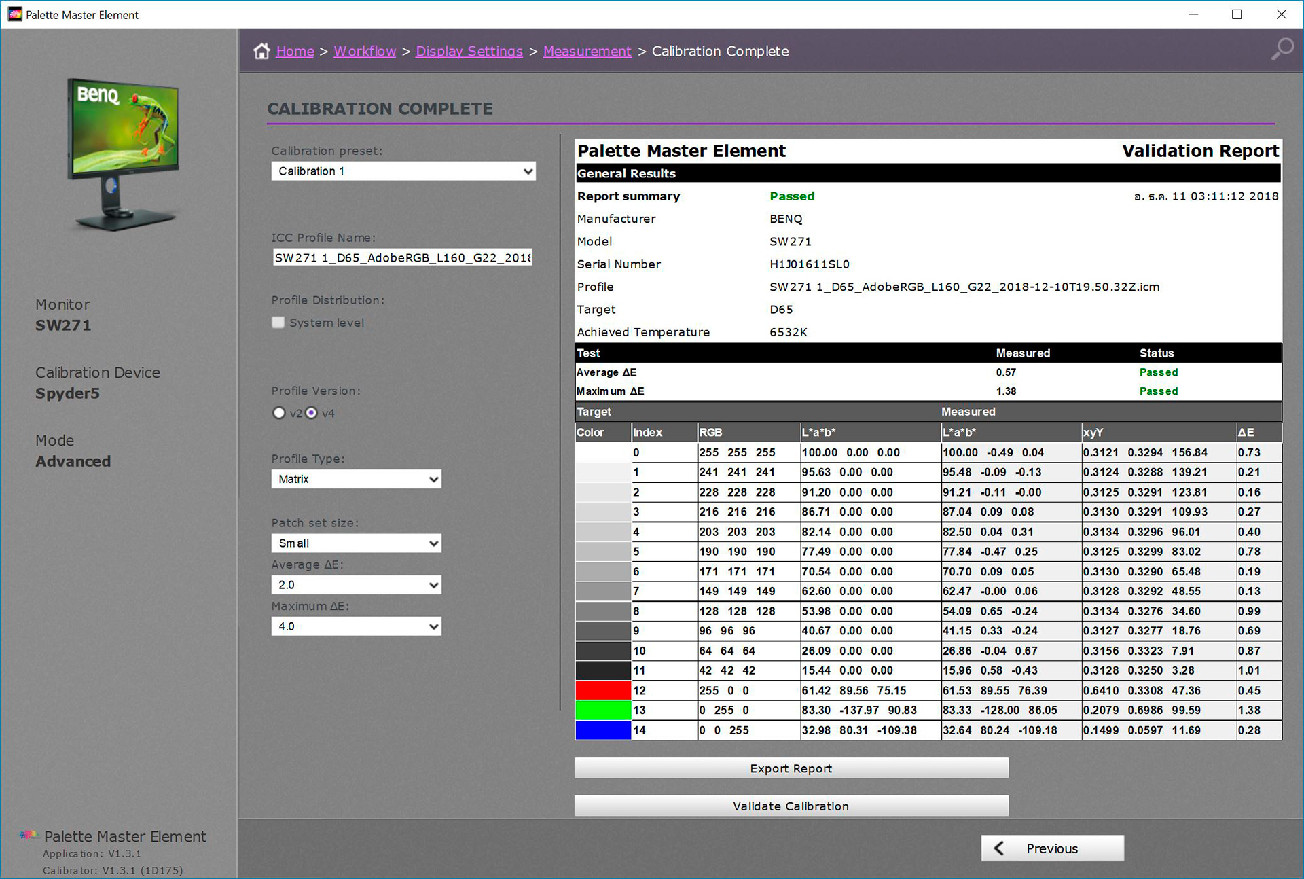
Task: Click the Palette Master Element title bar icon
Action: (14, 14)
